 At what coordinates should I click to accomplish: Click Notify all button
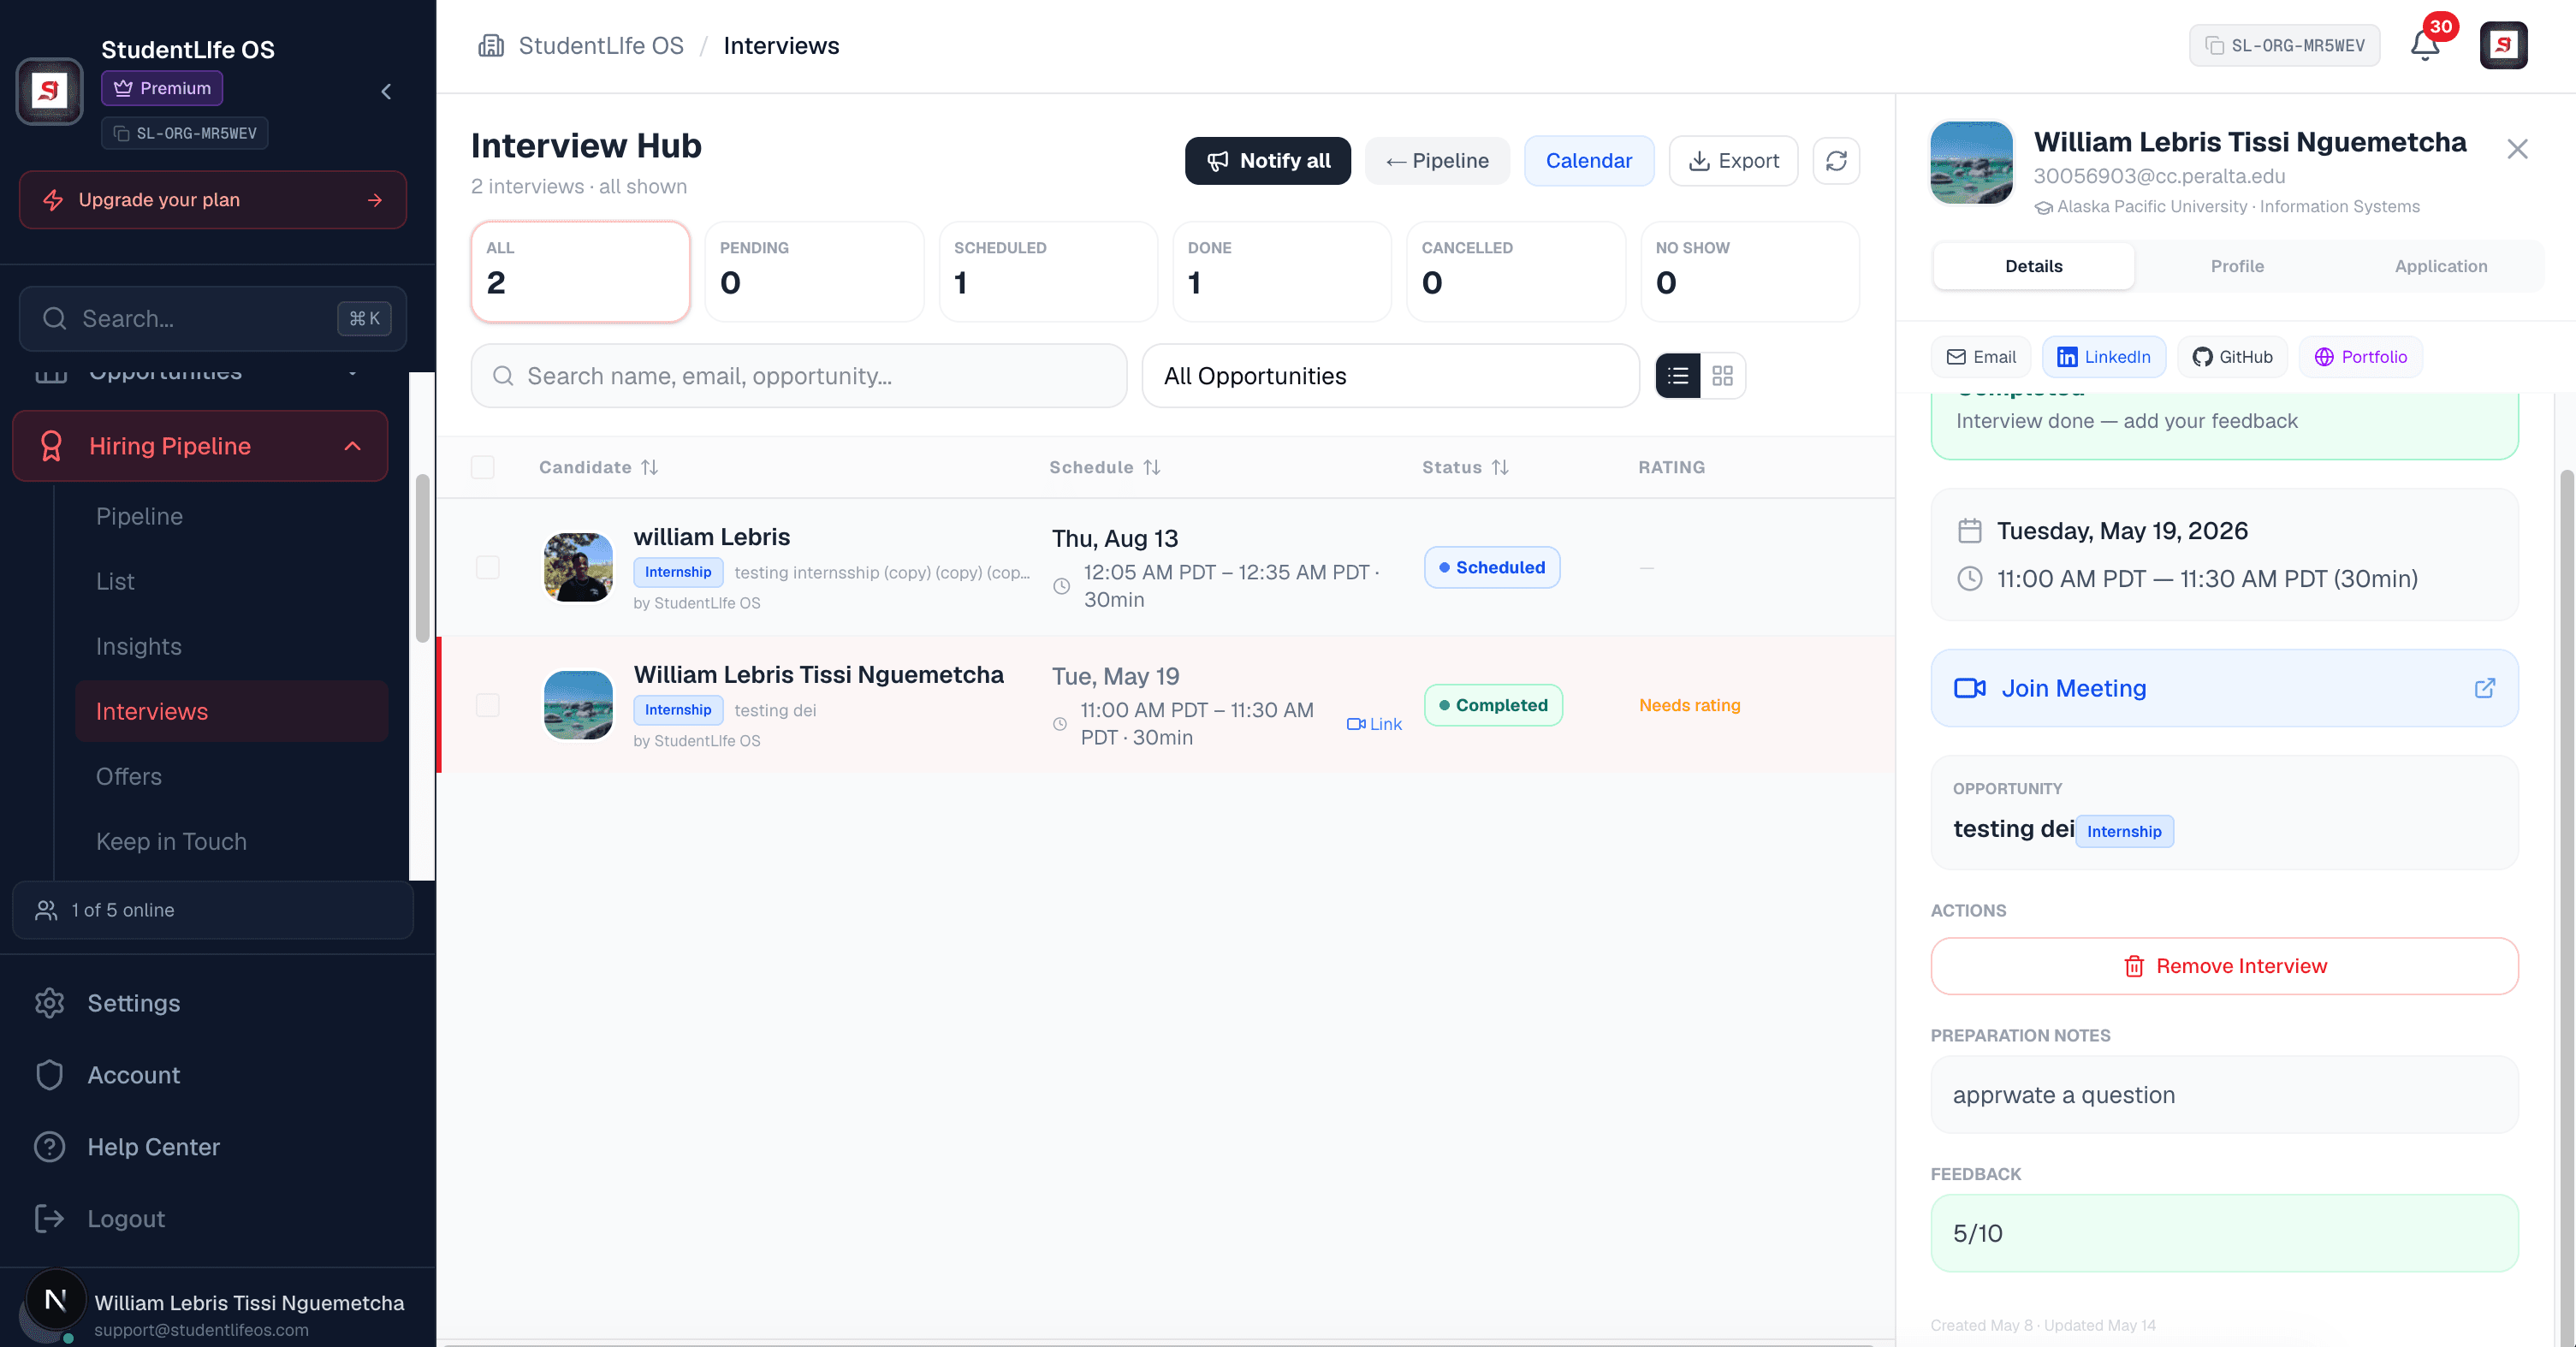click(x=1267, y=161)
